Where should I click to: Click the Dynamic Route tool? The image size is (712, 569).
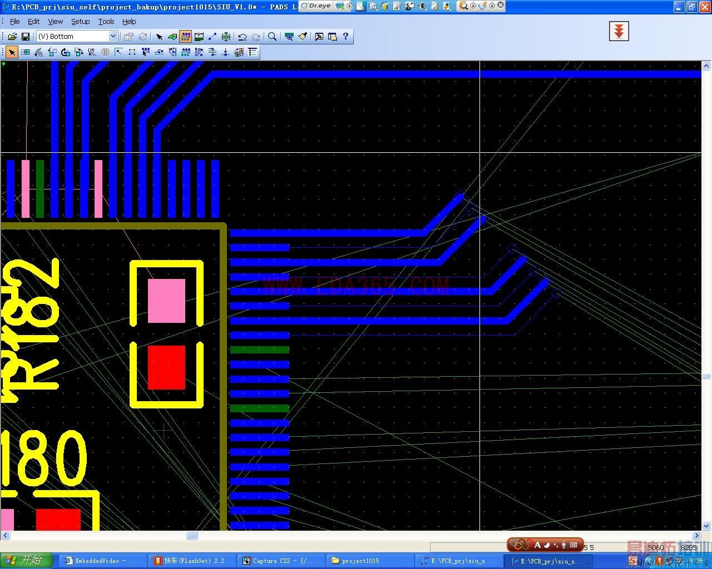pyautogui.click(x=159, y=52)
